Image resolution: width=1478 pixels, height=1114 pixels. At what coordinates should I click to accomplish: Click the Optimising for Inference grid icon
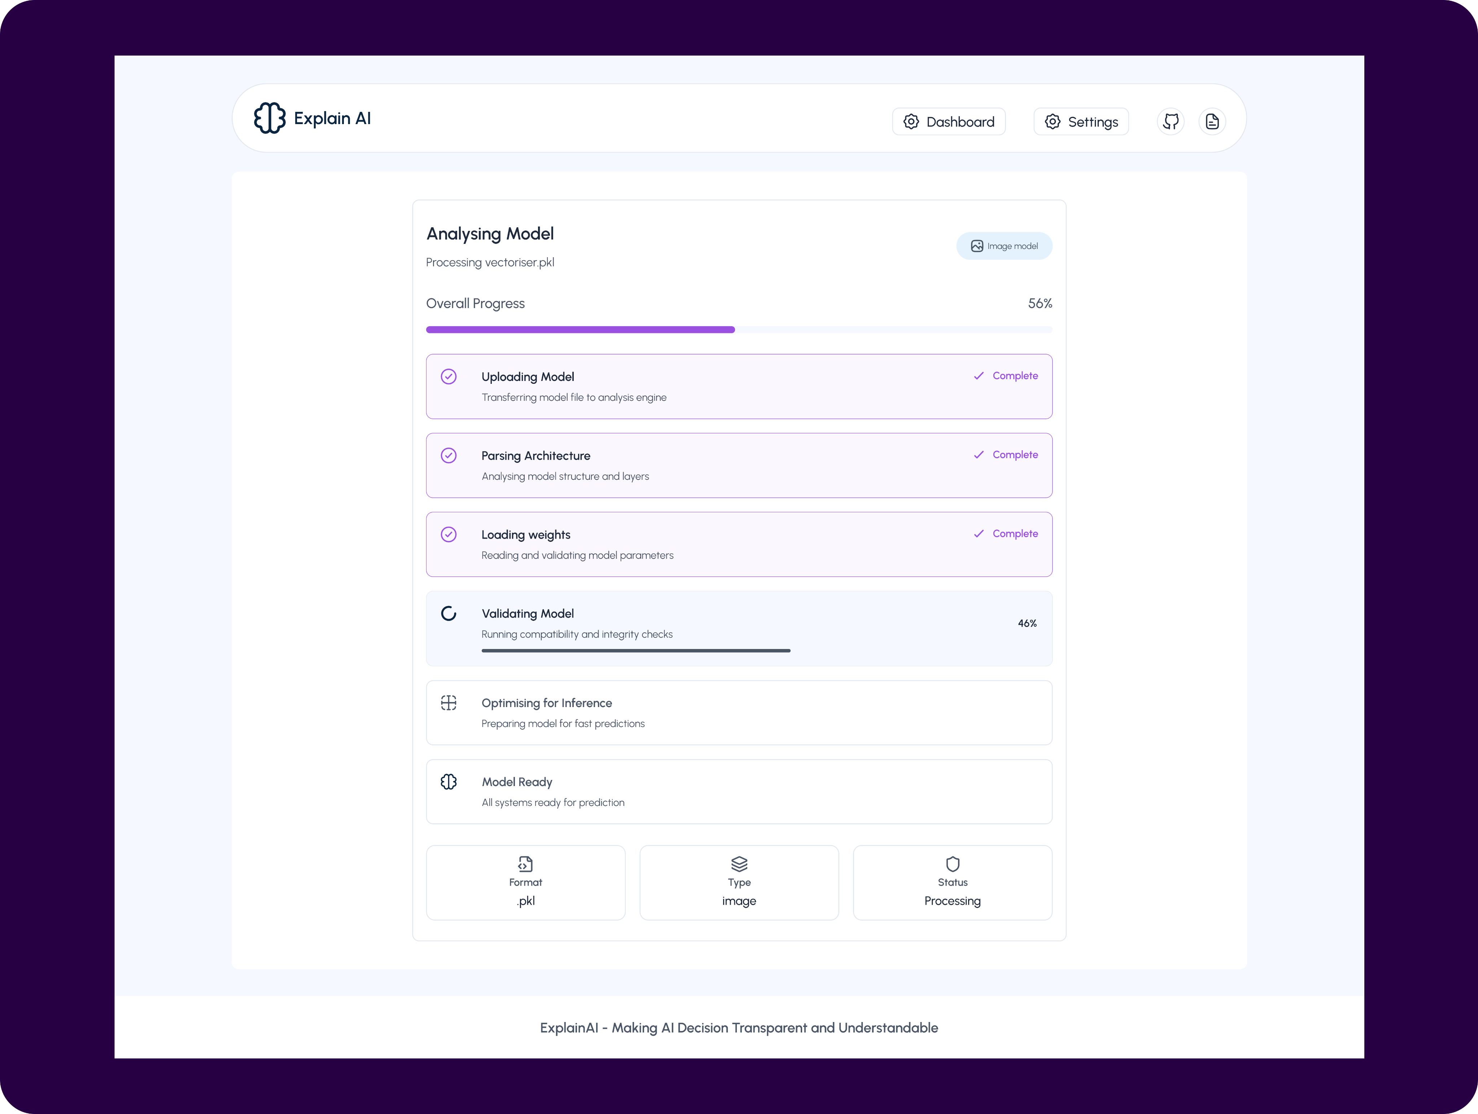449,703
